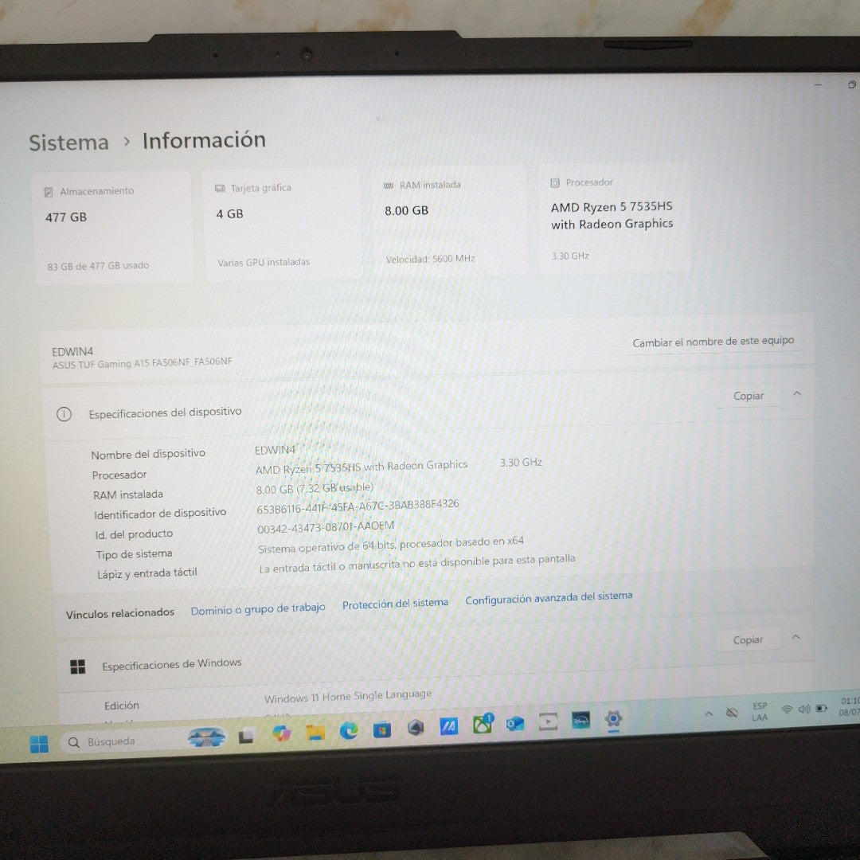
Task: Open Armoury Crate app in taskbar
Action: [x=416, y=728]
